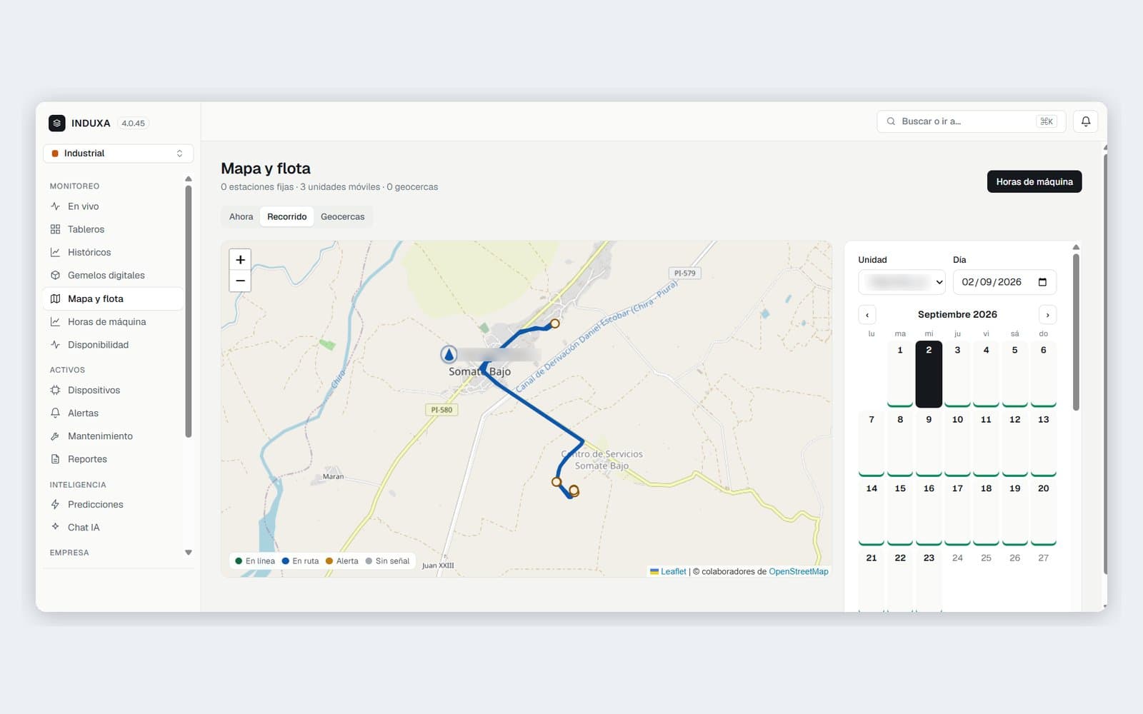Click the Horas de máquina black button
This screenshot has height=714, width=1143.
[x=1034, y=181]
